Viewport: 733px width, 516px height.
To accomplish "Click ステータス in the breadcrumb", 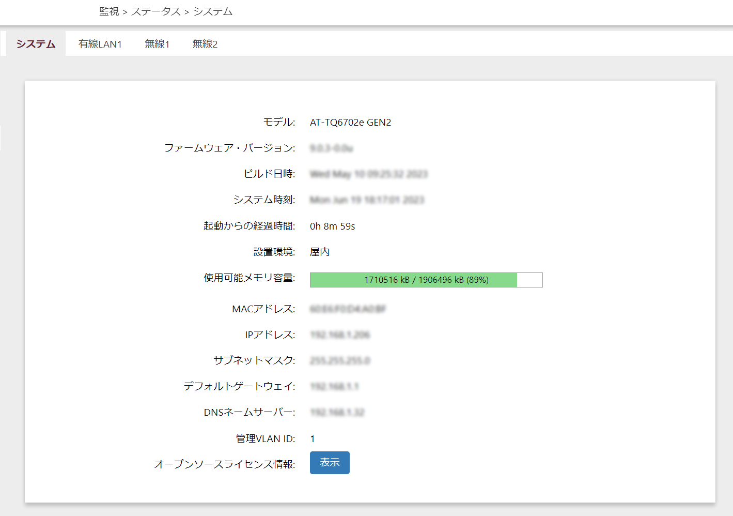I will pyautogui.click(x=156, y=11).
